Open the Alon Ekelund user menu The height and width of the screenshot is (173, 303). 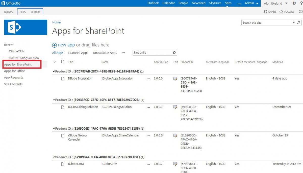coord(276,4)
